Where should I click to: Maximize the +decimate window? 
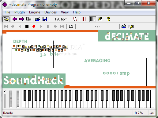click(x=137, y=3)
